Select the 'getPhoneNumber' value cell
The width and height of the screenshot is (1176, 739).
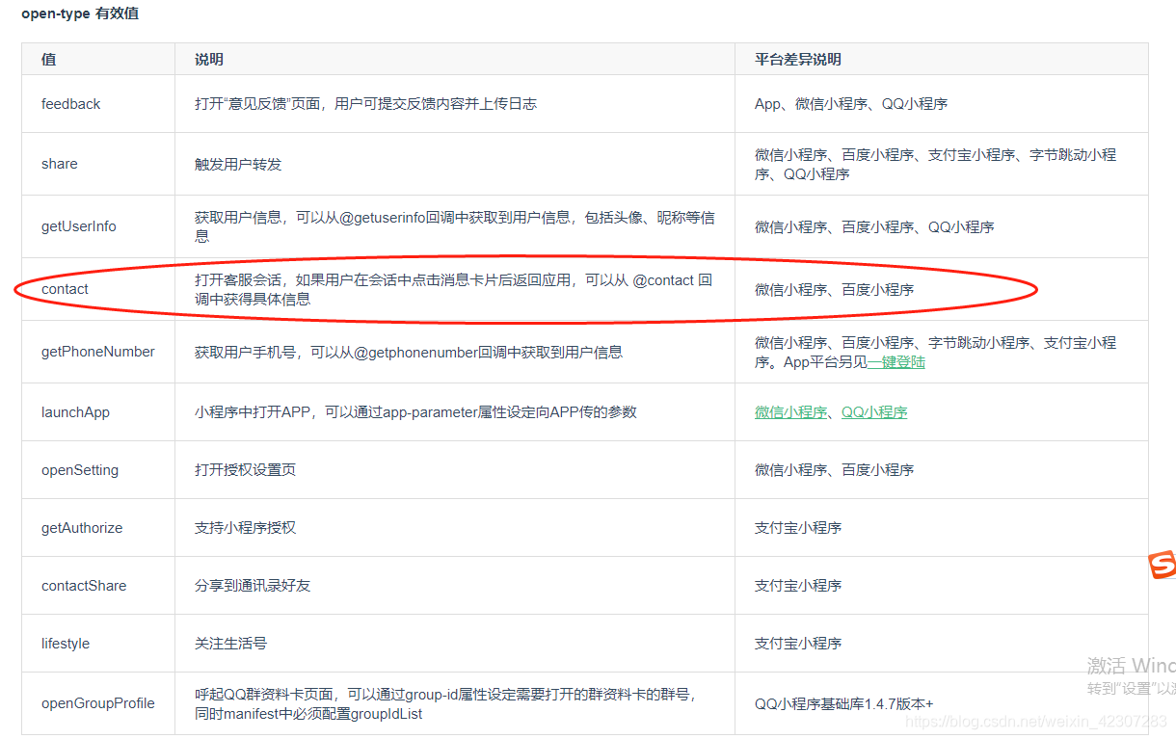coord(98,352)
